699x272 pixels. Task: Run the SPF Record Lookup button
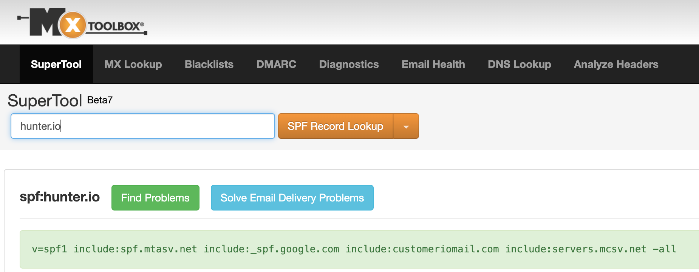pos(336,126)
